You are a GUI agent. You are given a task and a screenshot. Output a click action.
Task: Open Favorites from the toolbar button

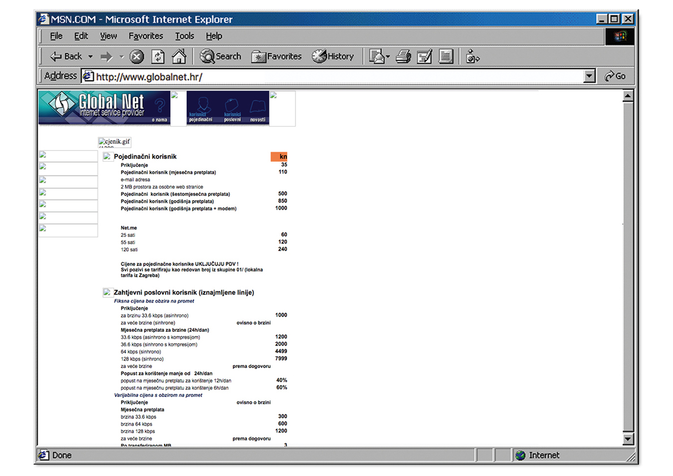click(x=277, y=57)
